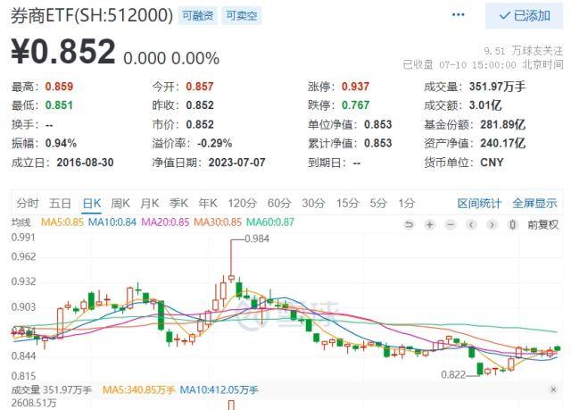Select the 60分 timeframe tab
Viewport: 571px width, 410px height.
(279, 203)
